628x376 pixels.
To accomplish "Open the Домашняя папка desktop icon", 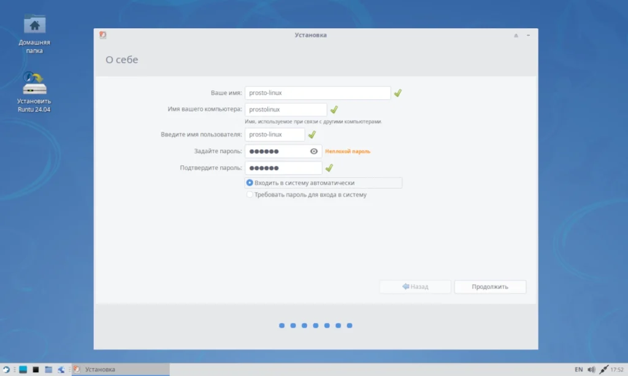I will pos(34,34).
